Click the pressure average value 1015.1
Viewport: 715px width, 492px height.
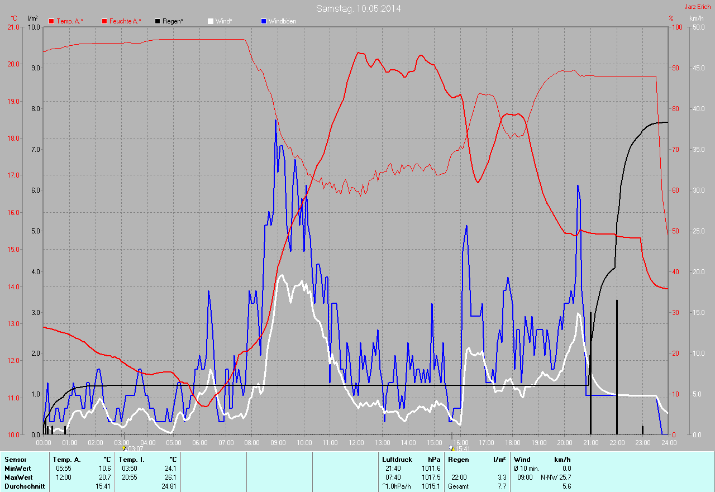431,486
